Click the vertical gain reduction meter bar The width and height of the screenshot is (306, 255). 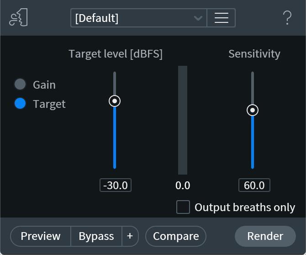pyautogui.click(x=183, y=120)
